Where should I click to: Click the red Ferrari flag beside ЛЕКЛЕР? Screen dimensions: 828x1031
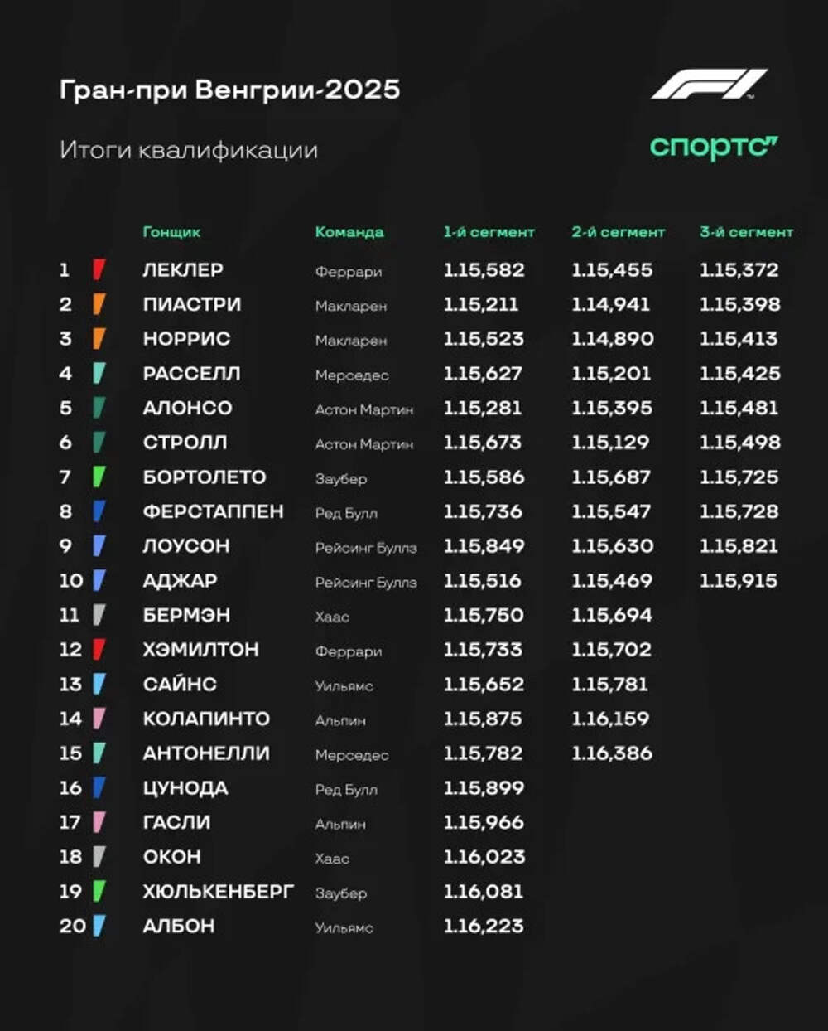(99, 269)
